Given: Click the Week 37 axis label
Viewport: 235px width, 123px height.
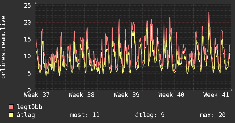Looking at the screenshot, I should pos(37,95).
